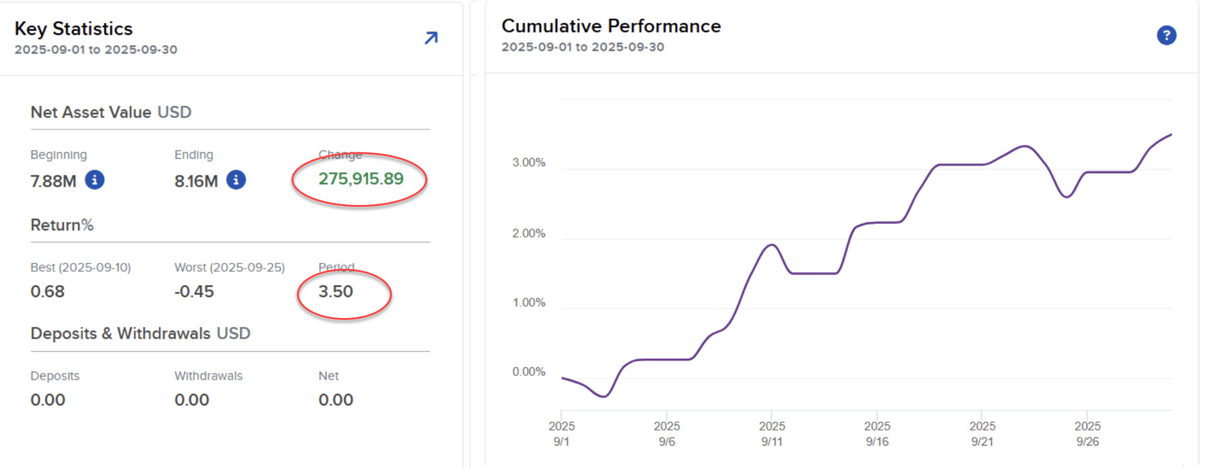The image size is (1207, 469).
Task: Open the Key Statistics expand arrow
Action: pyautogui.click(x=431, y=38)
